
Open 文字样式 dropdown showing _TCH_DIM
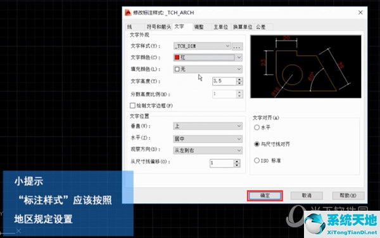tap(202, 46)
